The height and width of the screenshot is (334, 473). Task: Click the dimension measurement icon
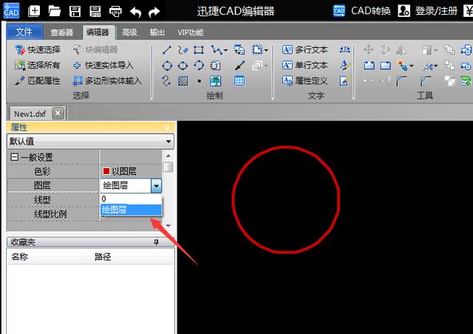click(x=345, y=49)
